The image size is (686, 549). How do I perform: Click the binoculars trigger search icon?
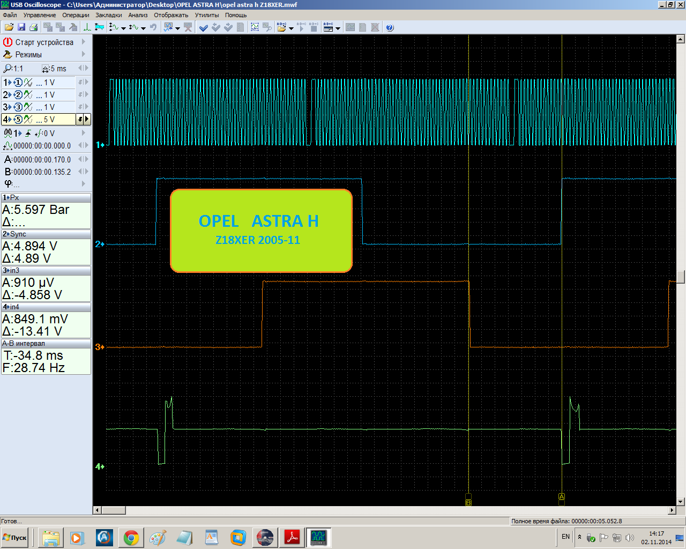point(8,133)
